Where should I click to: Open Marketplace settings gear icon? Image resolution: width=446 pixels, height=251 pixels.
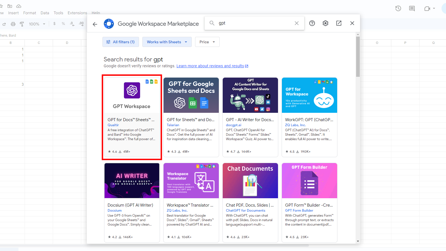[325, 23]
